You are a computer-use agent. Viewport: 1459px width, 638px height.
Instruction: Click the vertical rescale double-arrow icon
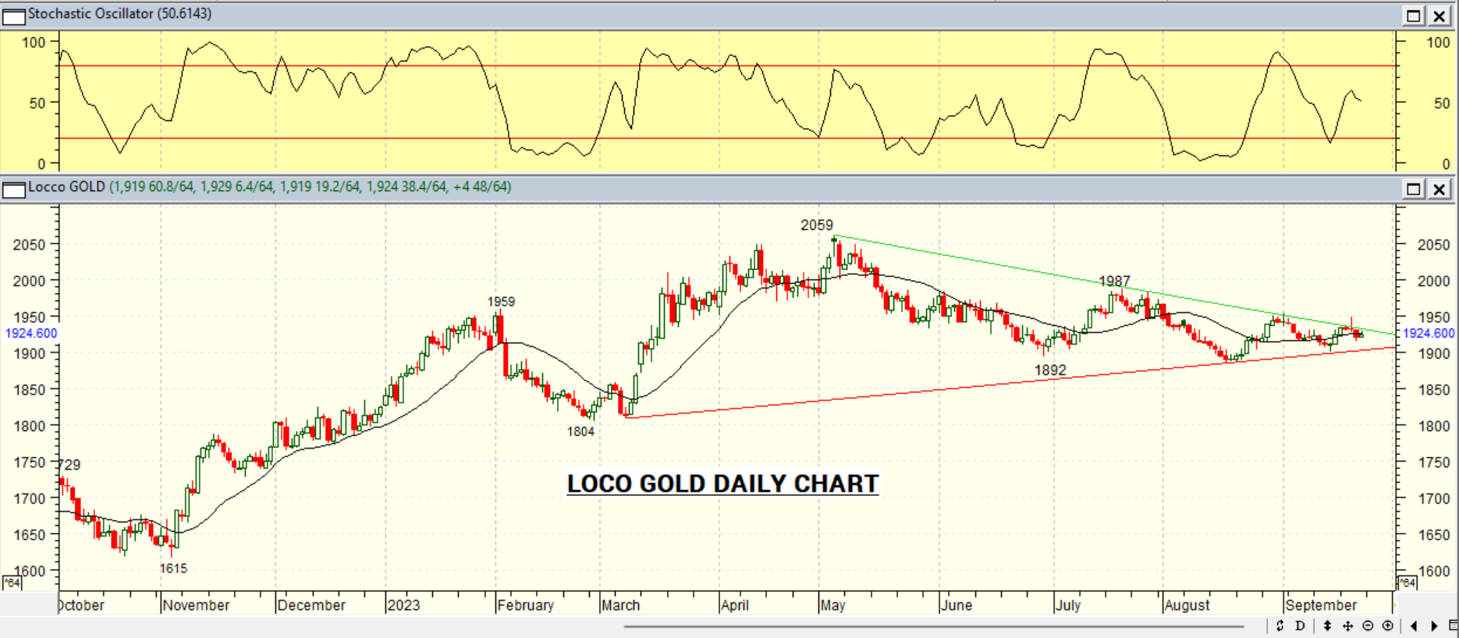(1328, 626)
